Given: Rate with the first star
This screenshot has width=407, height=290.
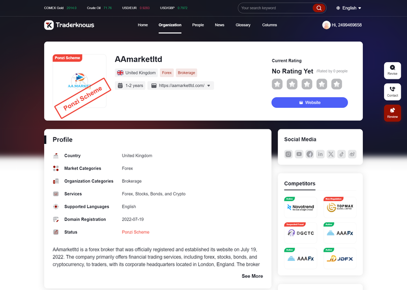Looking at the screenshot, I should [x=277, y=84].
